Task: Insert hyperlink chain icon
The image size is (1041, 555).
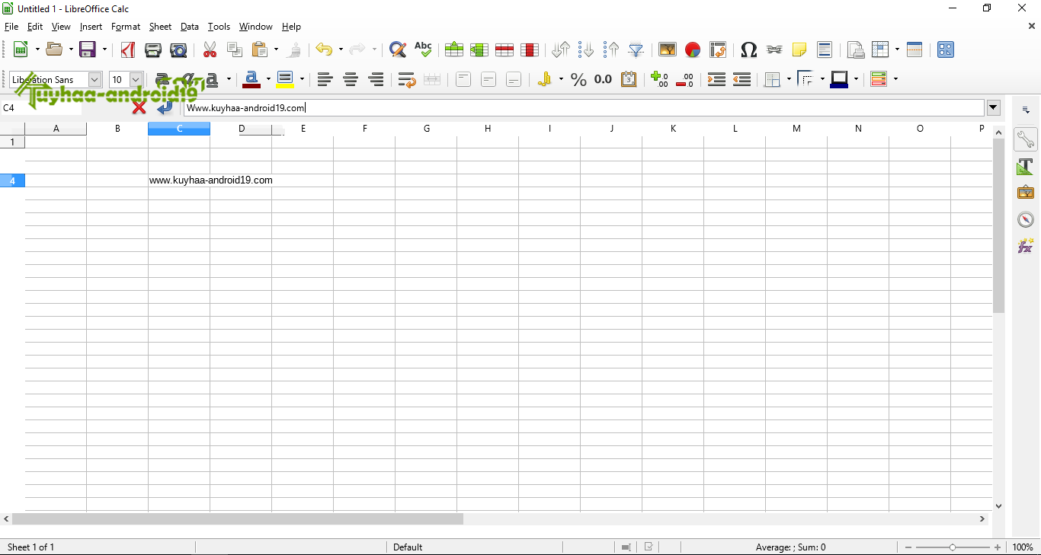Action: point(774,49)
